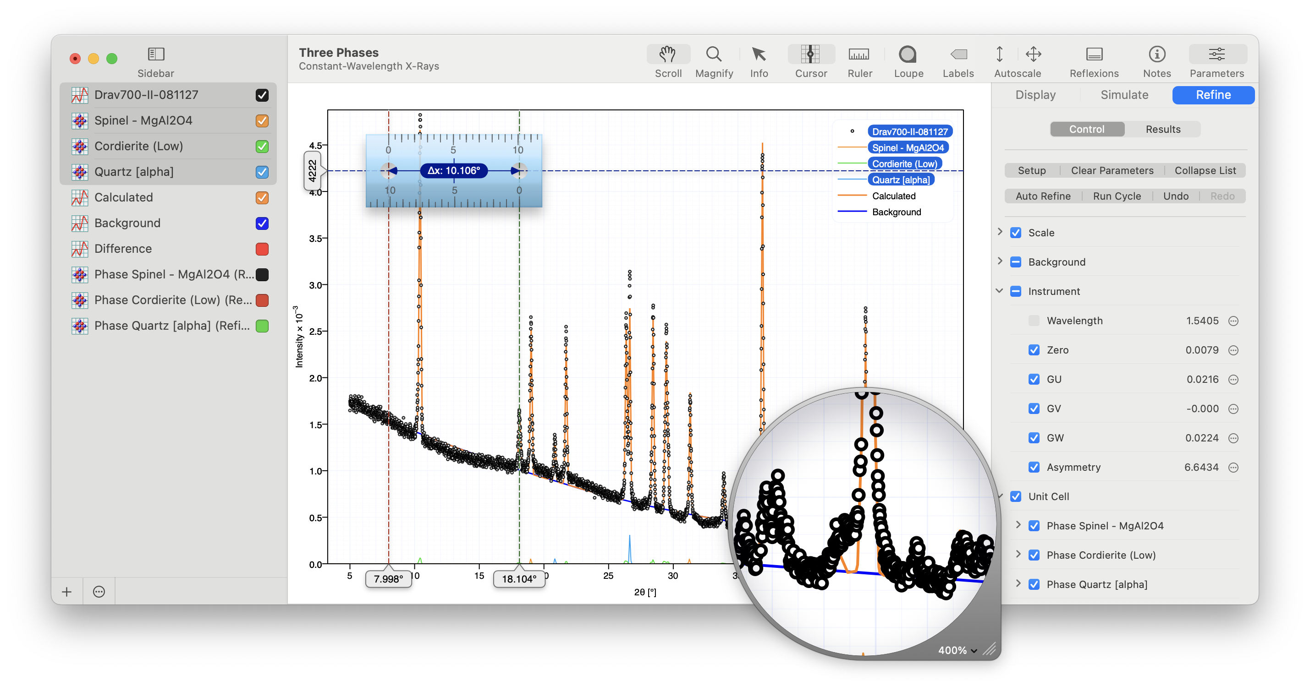Open the Notes panel
The image size is (1310, 686).
[1156, 54]
